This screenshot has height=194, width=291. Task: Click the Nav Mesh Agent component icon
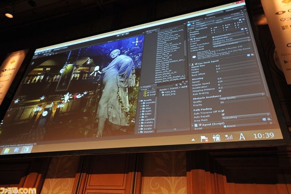[192, 64]
